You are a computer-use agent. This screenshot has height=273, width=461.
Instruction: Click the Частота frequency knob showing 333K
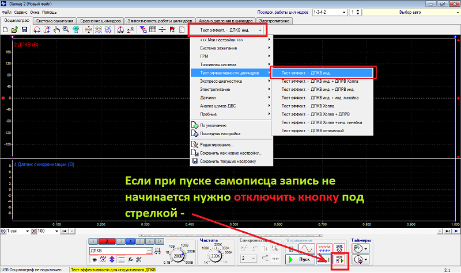pyautogui.click(x=216, y=256)
